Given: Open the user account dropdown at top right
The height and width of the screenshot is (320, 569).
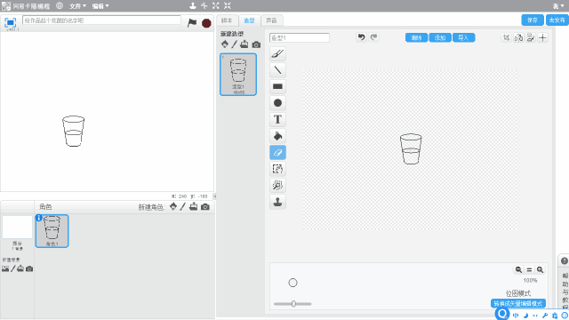Looking at the screenshot, I should pyautogui.click(x=558, y=6).
